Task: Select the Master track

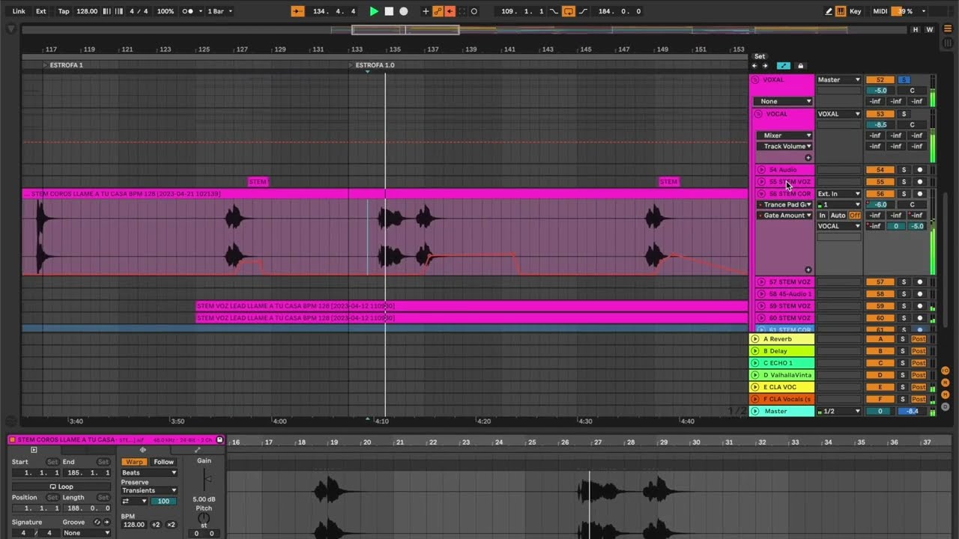Action: click(781, 411)
